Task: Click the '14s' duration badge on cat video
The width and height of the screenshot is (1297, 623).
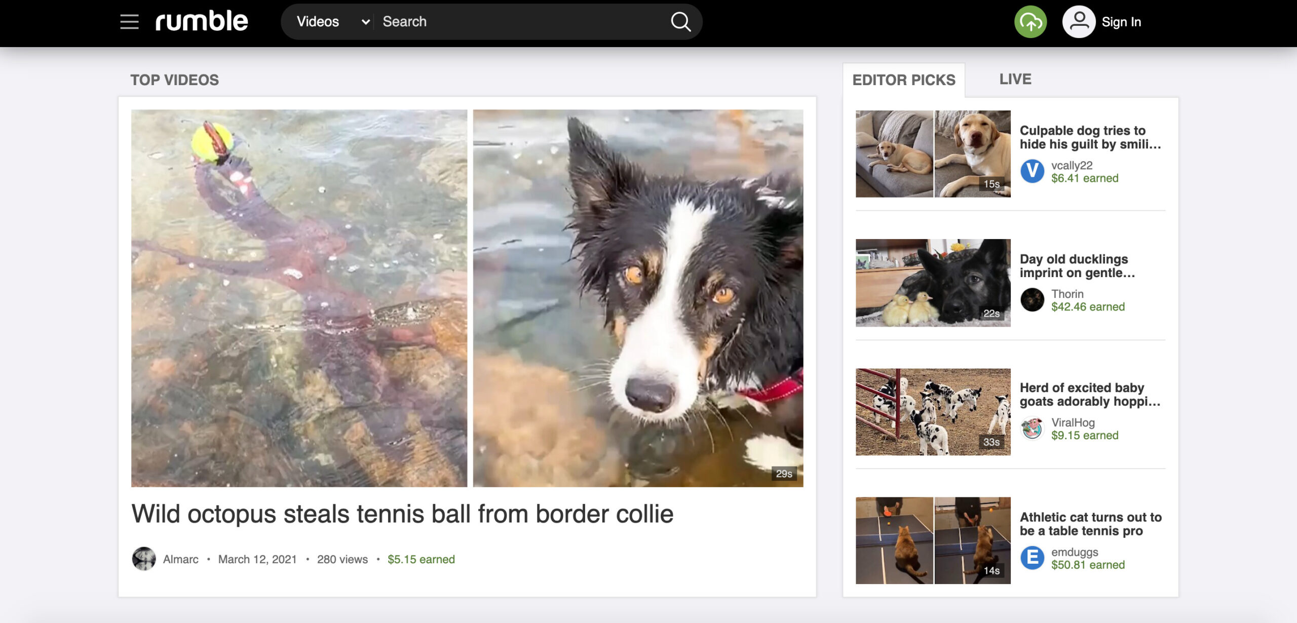Action: click(991, 571)
